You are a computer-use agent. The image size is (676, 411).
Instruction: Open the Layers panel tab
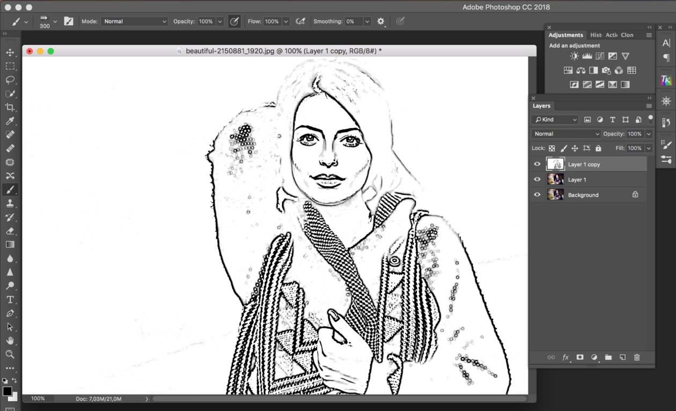click(541, 106)
